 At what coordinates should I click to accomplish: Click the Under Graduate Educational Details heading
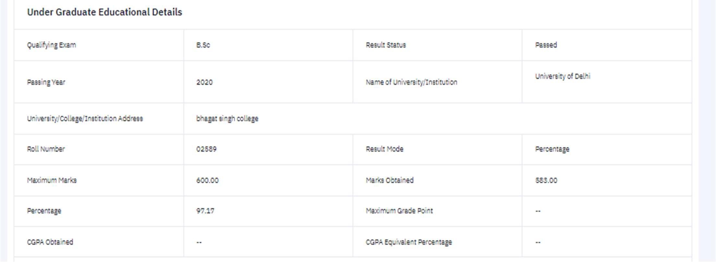pyautogui.click(x=104, y=12)
